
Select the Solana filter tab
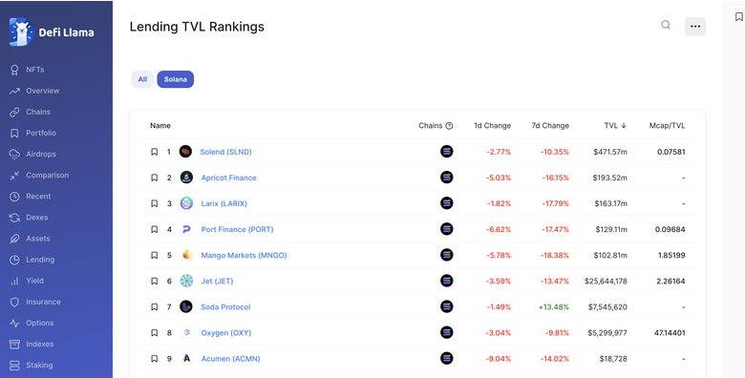click(176, 79)
